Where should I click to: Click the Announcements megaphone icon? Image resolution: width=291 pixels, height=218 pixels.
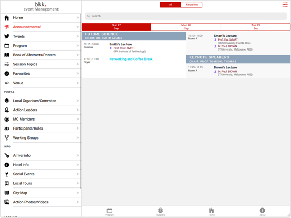pos(7,27)
